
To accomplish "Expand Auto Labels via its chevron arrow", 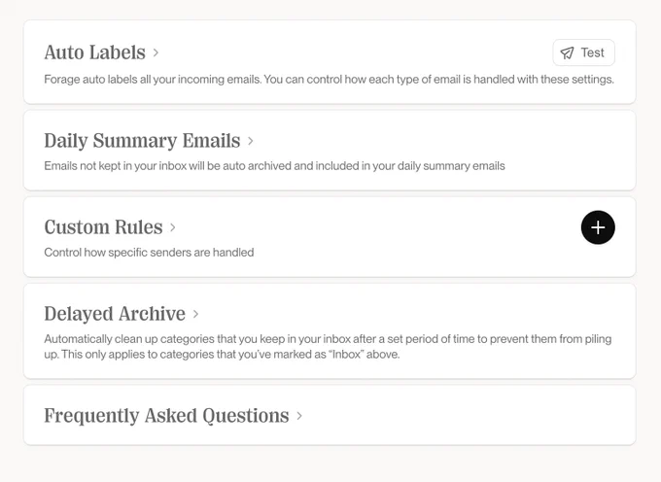I will 156,52.
